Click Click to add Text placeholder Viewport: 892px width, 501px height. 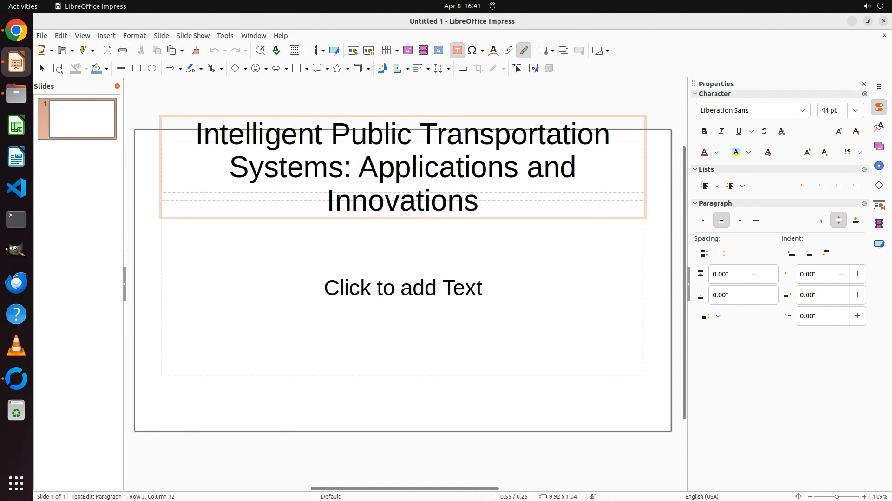[x=403, y=288]
